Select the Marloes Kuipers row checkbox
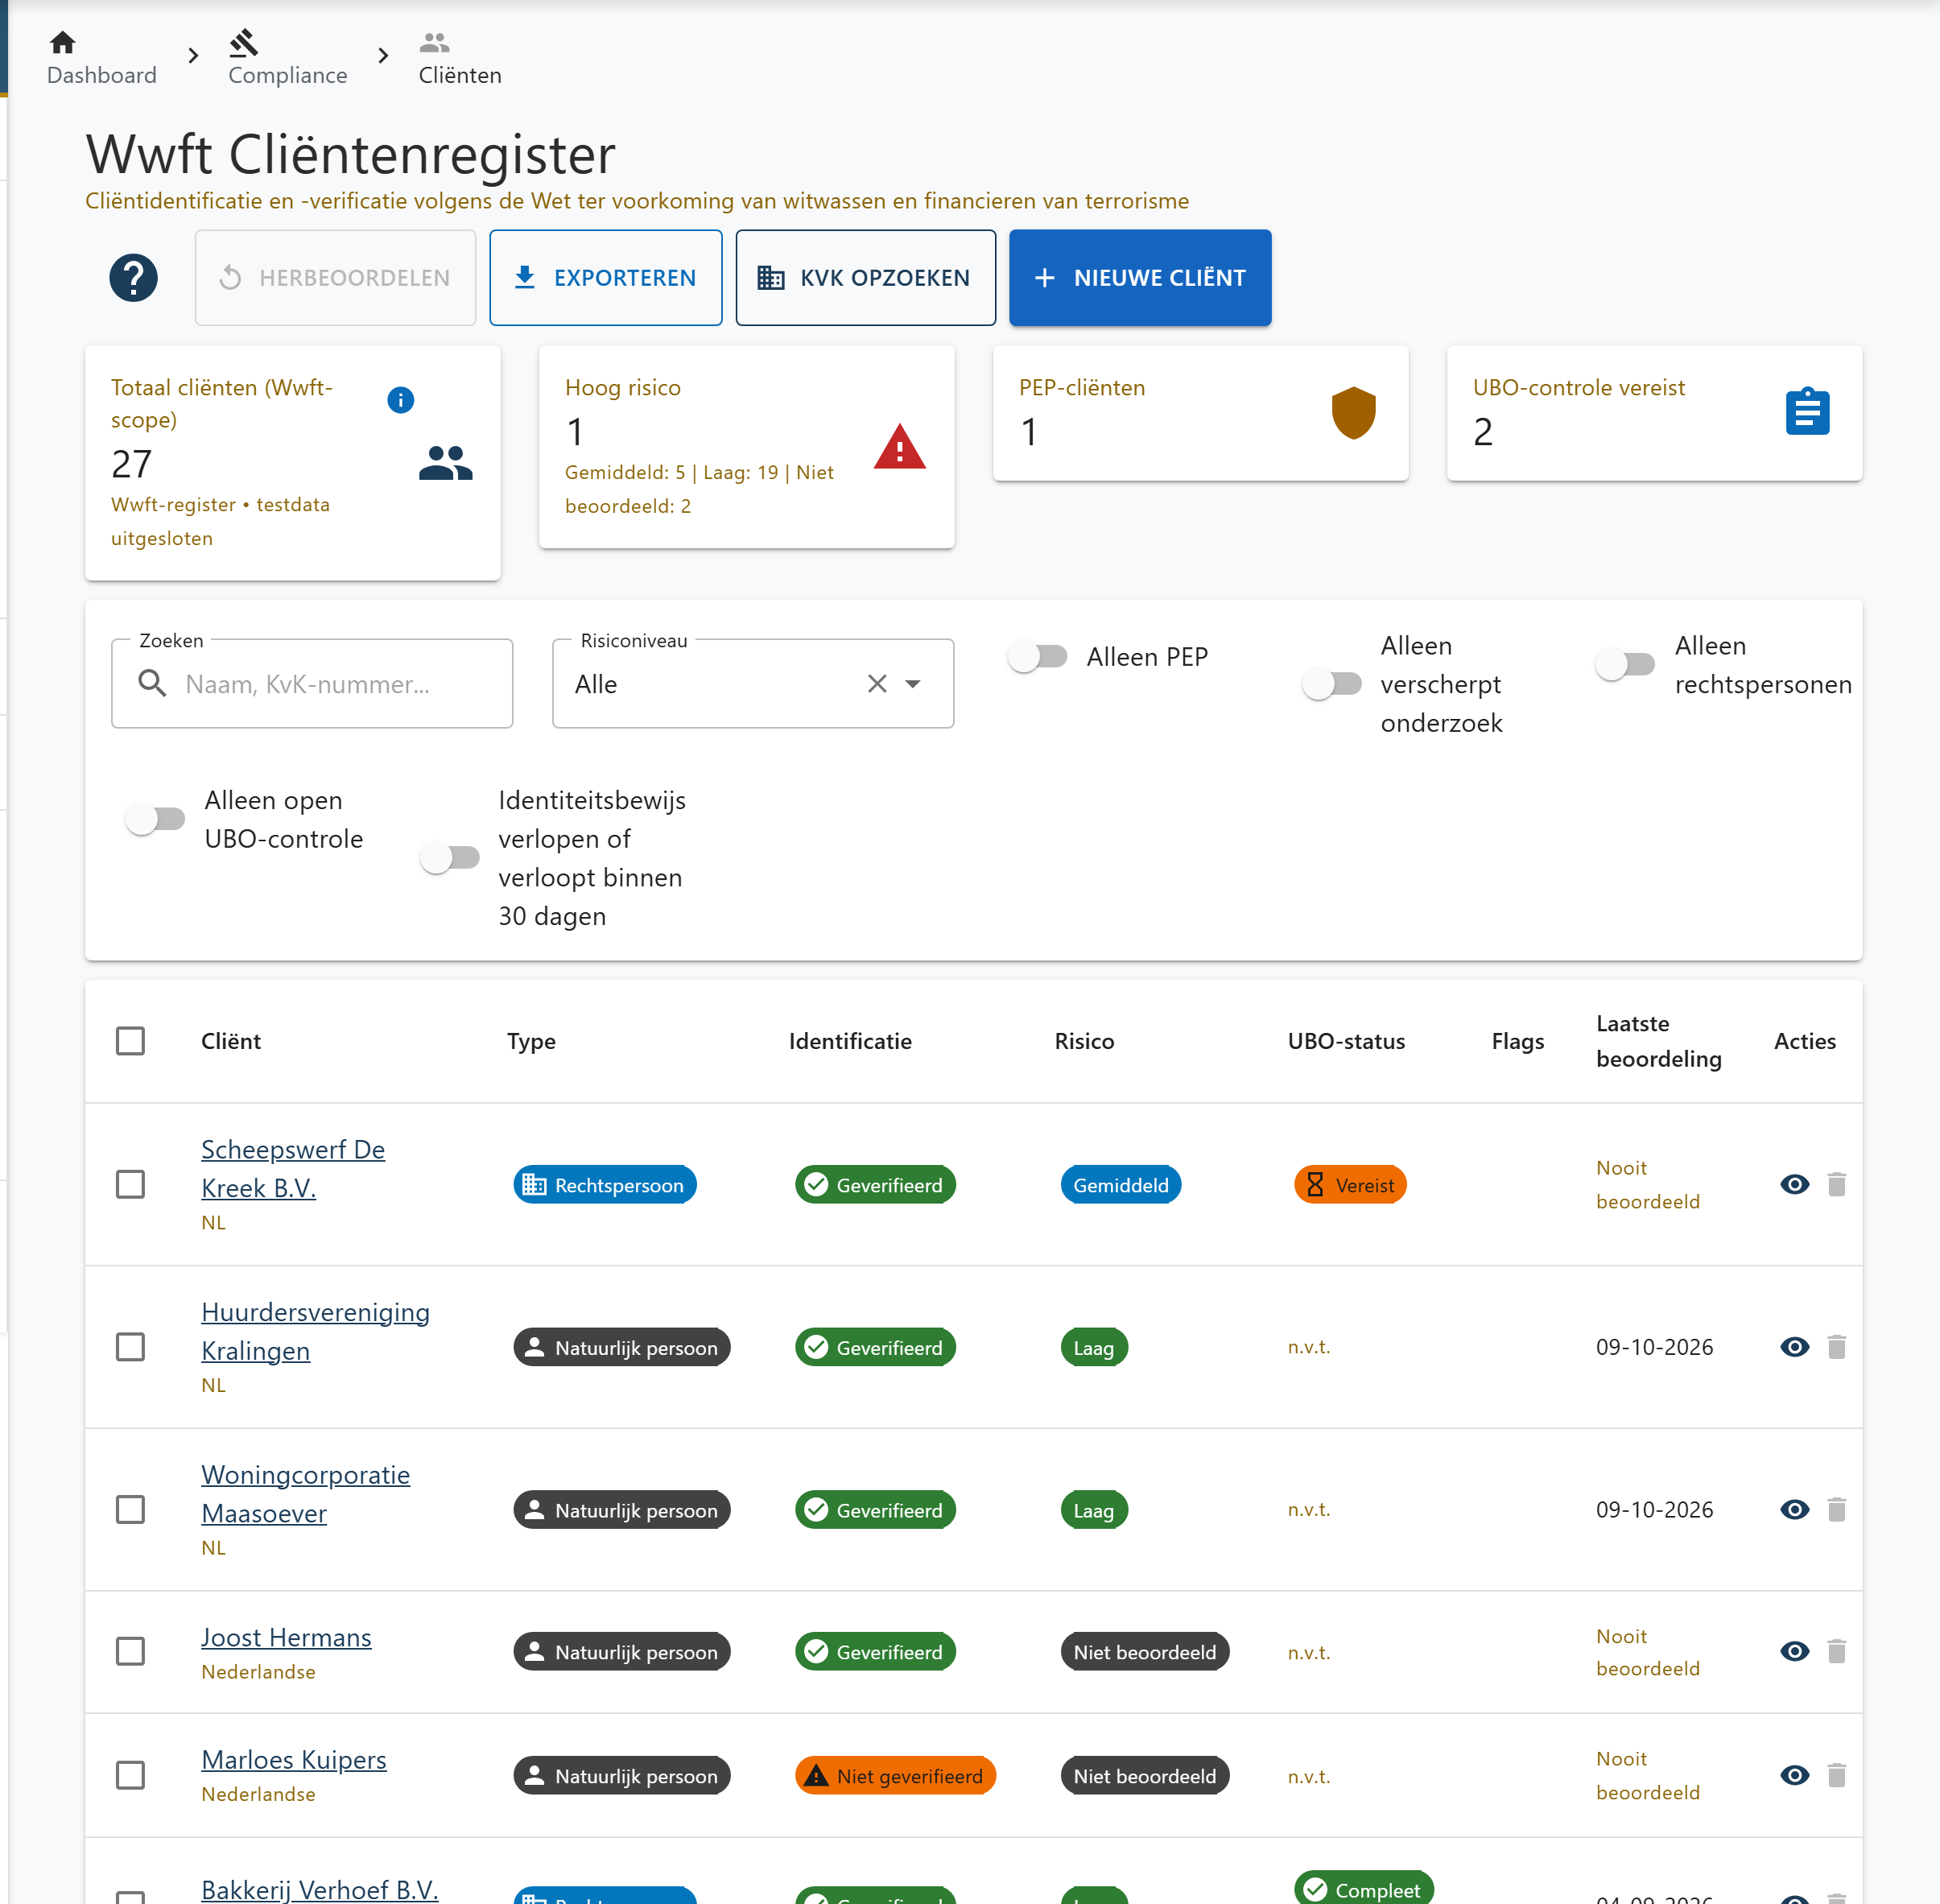1940x1904 pixels. 130,1775
